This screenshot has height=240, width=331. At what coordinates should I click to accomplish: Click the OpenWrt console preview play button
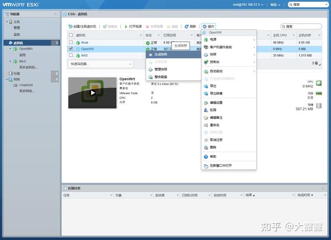click(x=93, y=92)
